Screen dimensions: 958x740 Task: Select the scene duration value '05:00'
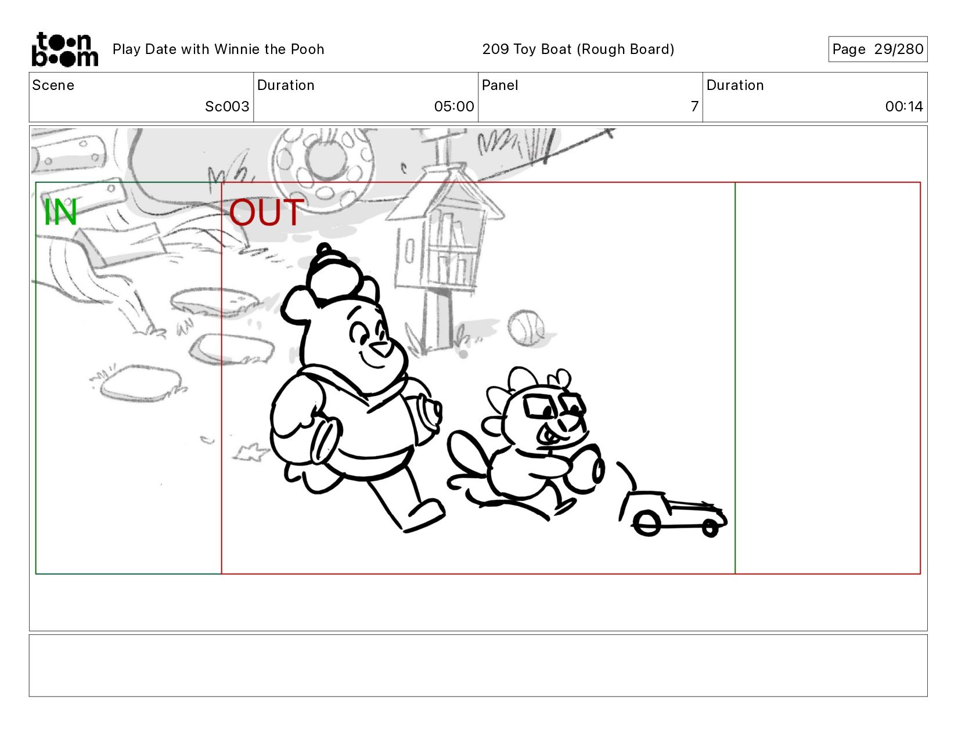[x=454, y=107]
